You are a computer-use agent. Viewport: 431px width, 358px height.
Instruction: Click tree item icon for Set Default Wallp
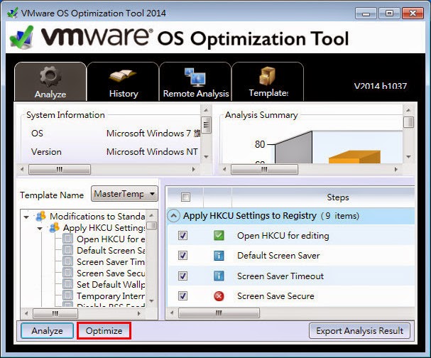pos(67,284)
